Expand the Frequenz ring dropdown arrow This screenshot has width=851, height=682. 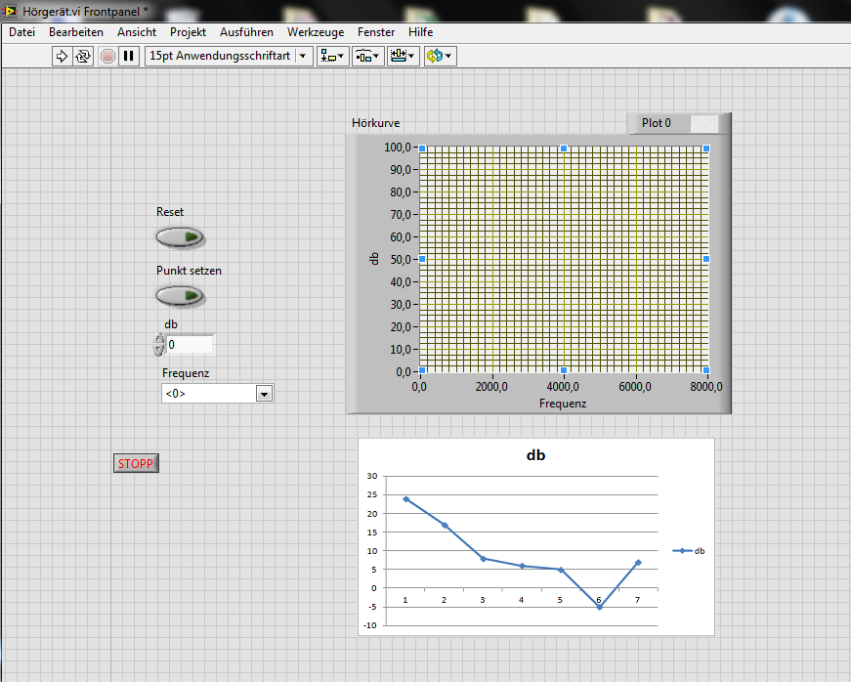click(265, 394)
